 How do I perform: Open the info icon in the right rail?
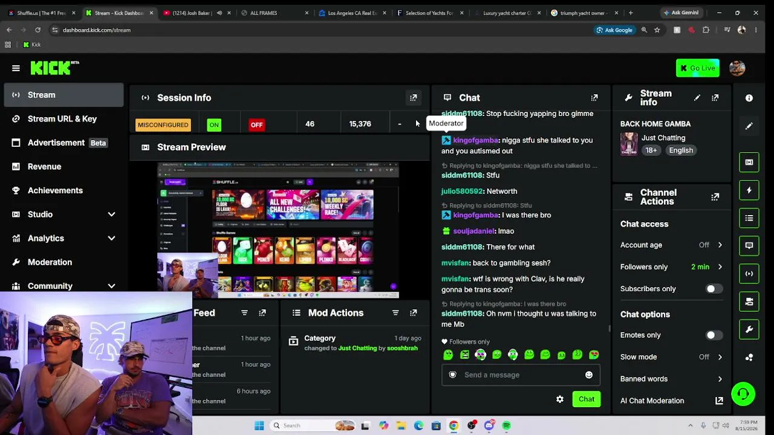pos(749,98)
